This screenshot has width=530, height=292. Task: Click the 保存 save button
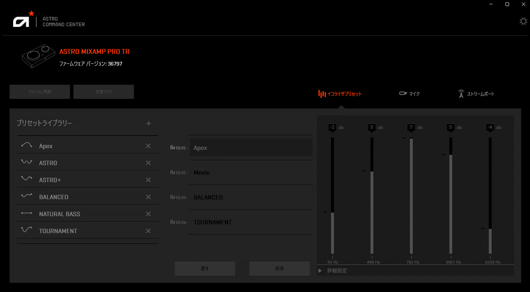click(280, 269)
